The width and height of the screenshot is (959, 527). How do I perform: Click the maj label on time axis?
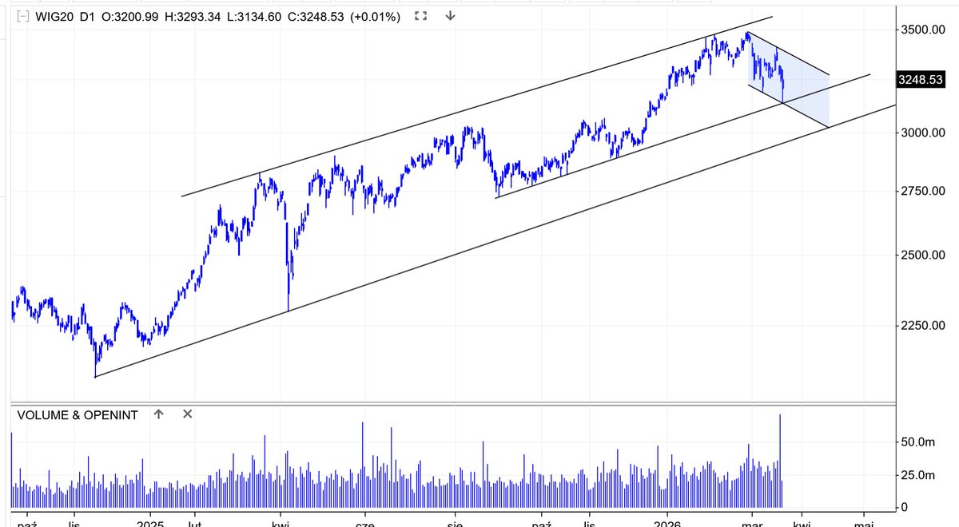point(863,523)
